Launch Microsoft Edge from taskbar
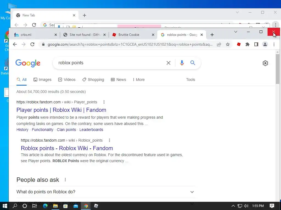Viewport: 281px width, 210px height. pyautogui.click(x=45, y=206)
